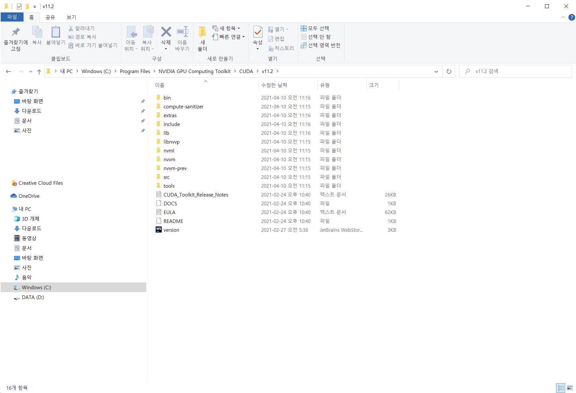
Task: Open 속성 (Properties) checkmark icon
Action: (258, 32)
